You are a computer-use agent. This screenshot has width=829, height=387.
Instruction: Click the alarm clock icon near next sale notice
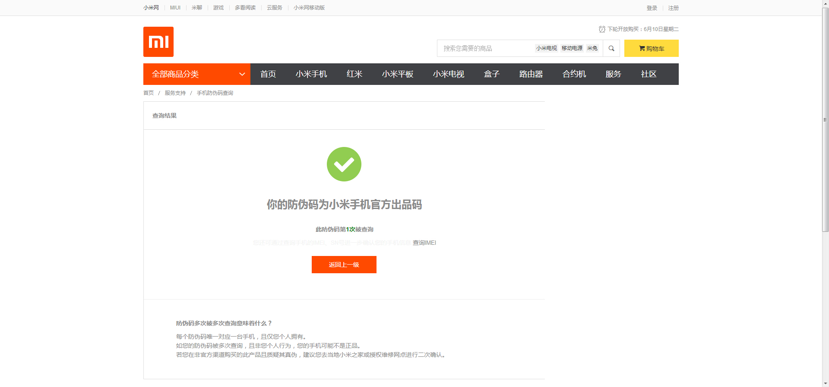tap(602, 29)
